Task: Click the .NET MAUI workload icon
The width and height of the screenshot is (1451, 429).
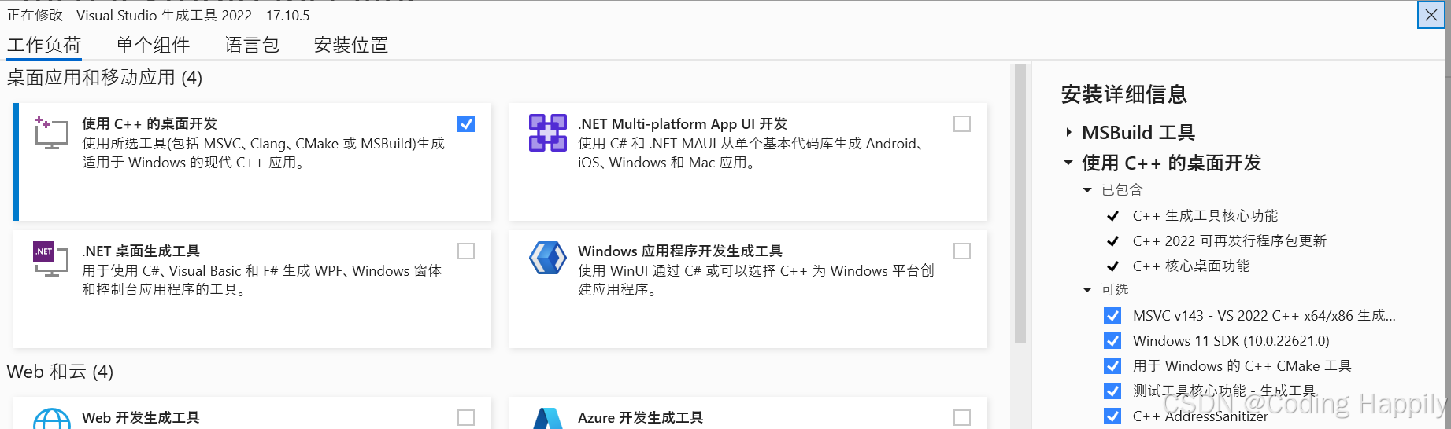Action: click(x=547, y=133)
